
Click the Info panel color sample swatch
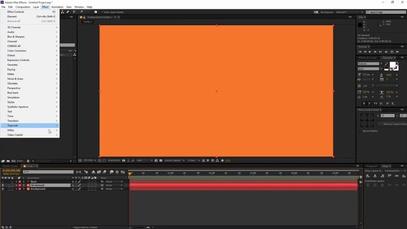coord(360,25)
